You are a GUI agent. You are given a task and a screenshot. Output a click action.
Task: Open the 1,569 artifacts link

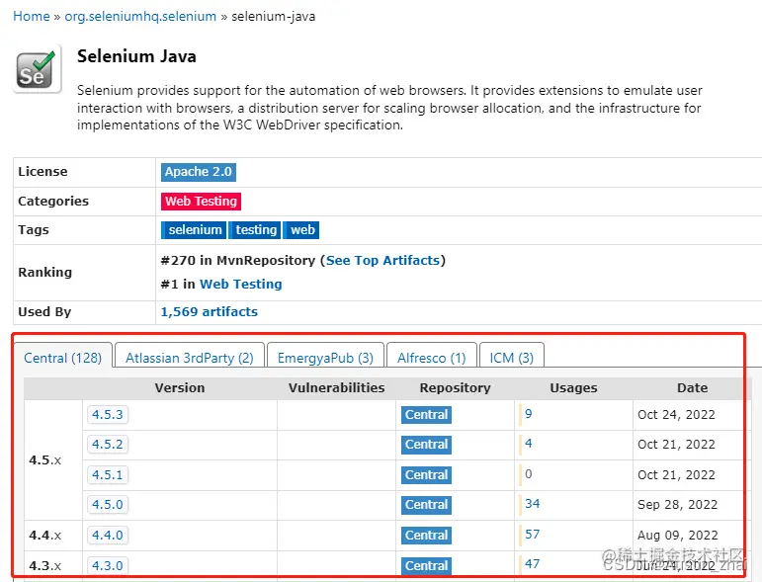click(209, 312)
